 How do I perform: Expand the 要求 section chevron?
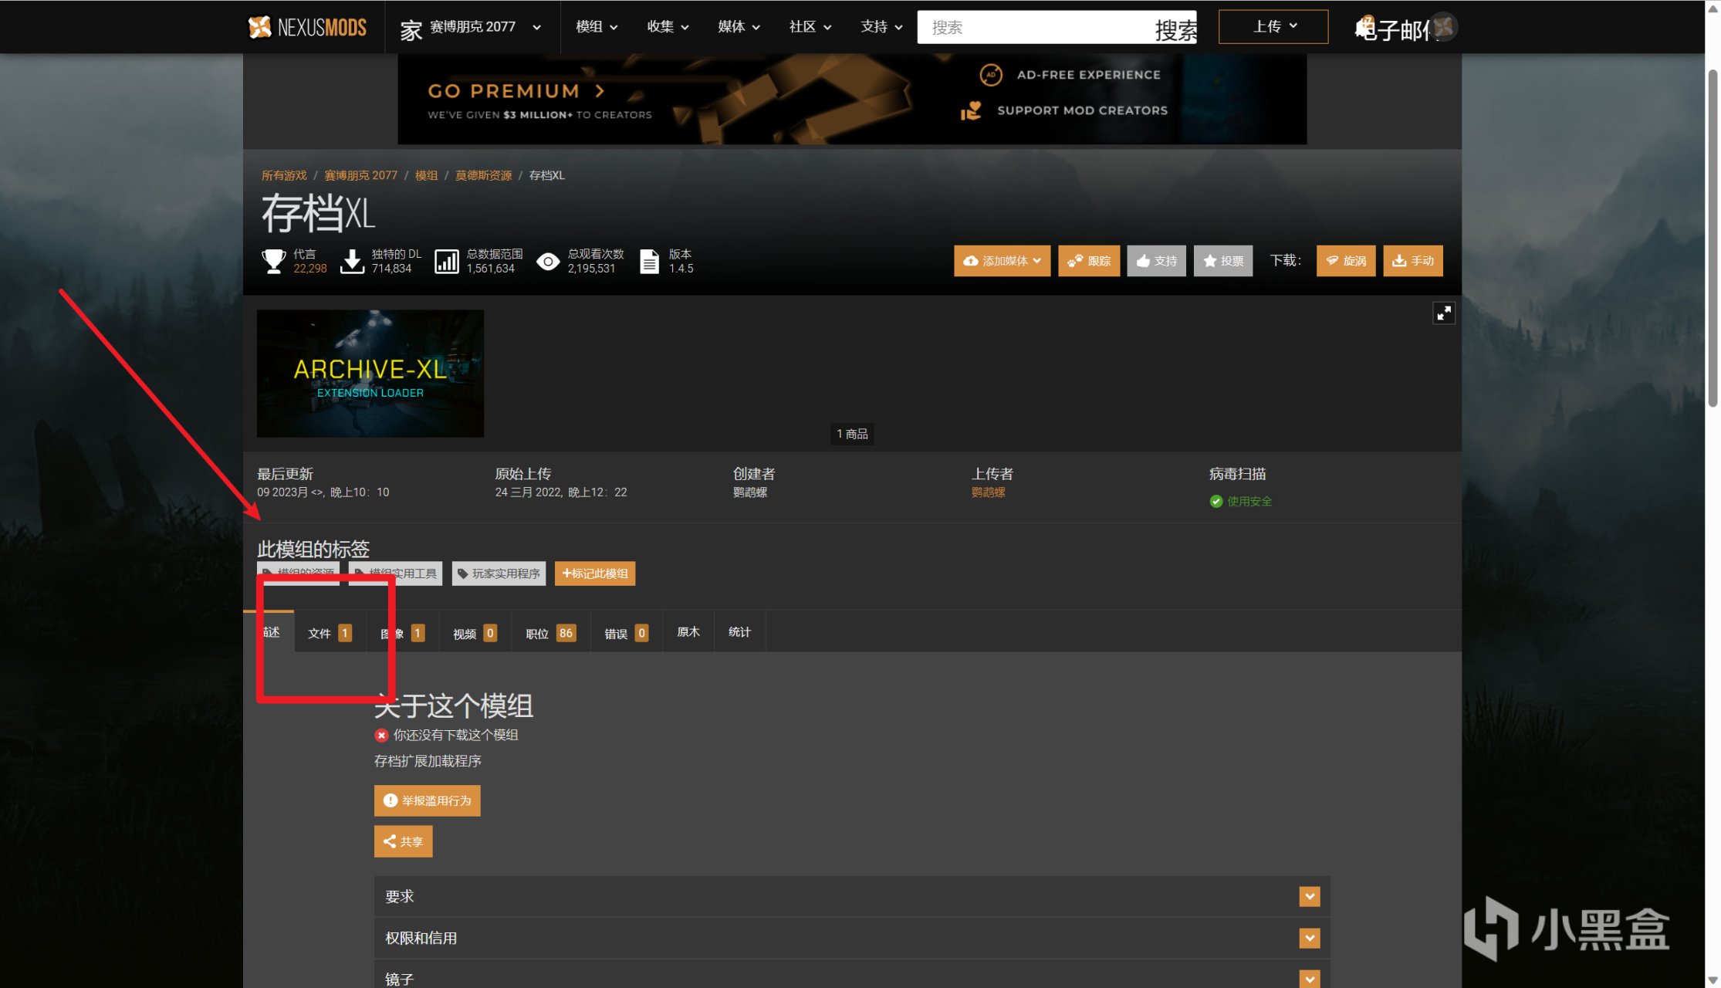[1310, 896]
